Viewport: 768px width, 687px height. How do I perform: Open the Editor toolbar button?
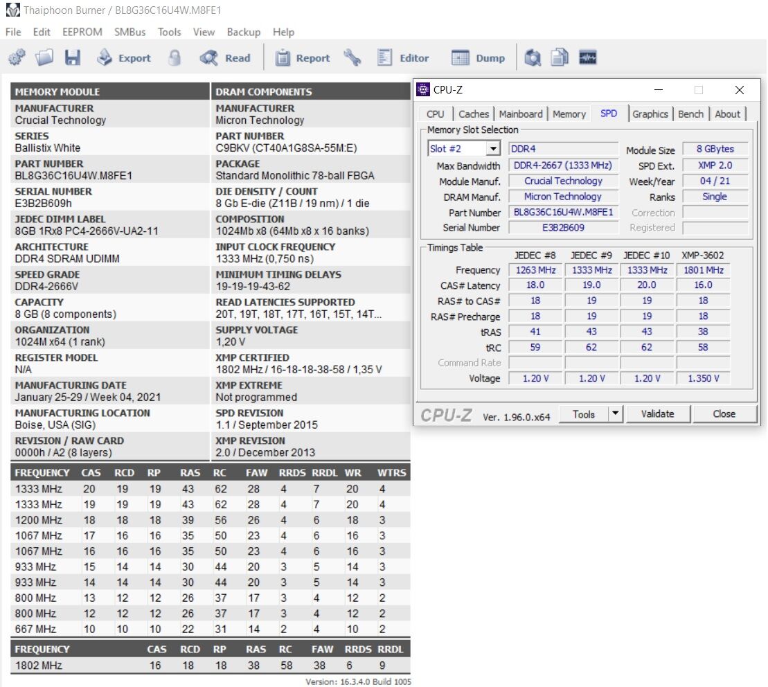pyautogui.click(x=403, y=57)
